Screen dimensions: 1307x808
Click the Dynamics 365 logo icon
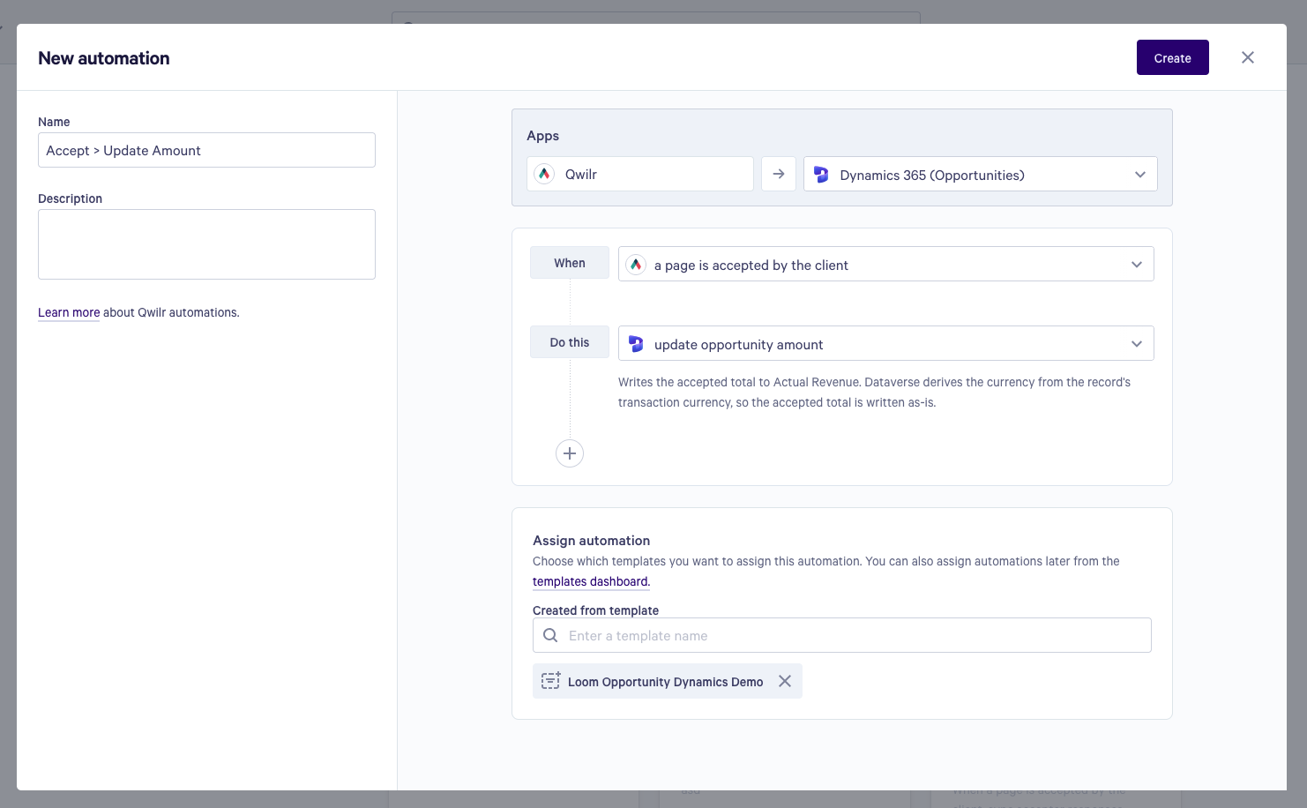coord(821,175)
